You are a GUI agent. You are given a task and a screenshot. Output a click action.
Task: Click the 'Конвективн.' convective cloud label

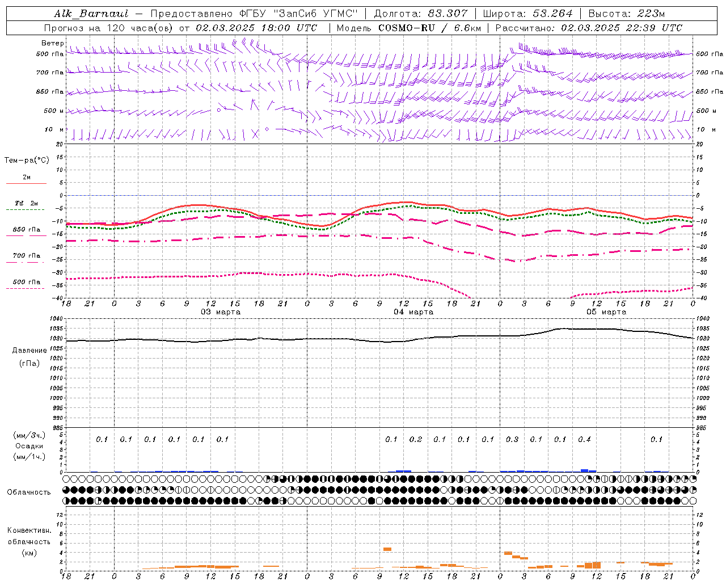29,531
